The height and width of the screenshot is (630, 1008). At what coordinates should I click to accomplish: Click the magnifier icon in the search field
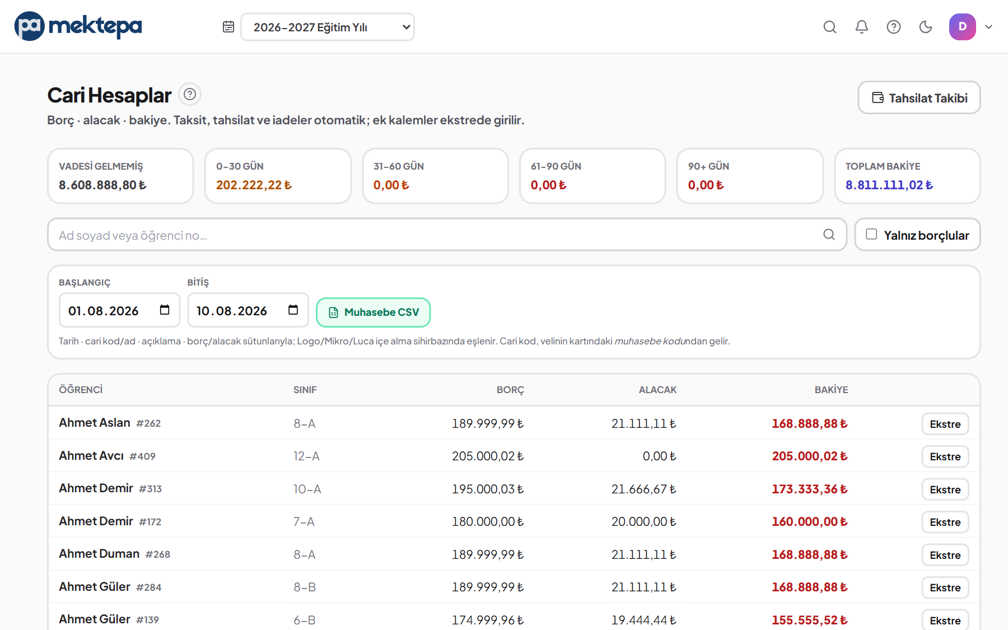pyautogui.click(x=829, y=235)
